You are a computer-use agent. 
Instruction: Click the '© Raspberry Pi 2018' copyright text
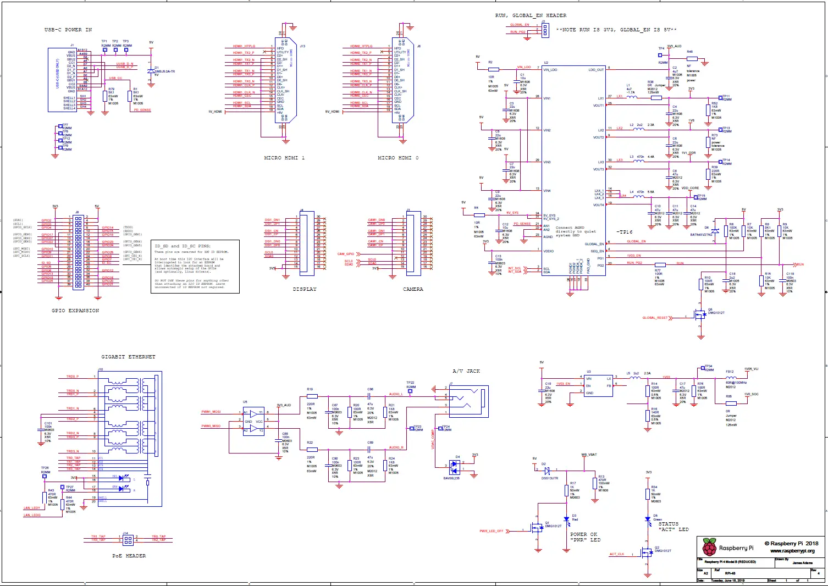point(791,543)
